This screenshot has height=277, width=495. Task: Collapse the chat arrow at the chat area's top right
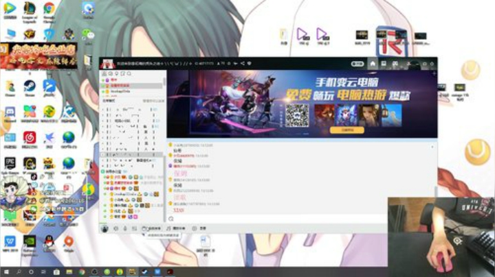[432, 147]
